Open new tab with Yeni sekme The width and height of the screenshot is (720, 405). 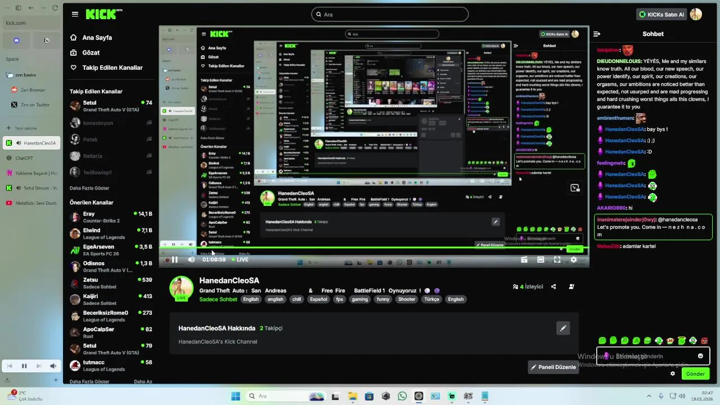click(x=30, y=128)
